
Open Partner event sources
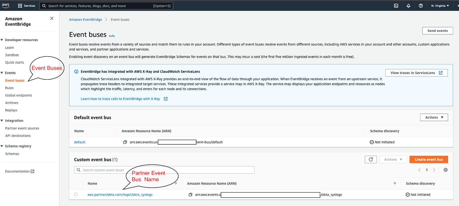(x=22, y=128)
